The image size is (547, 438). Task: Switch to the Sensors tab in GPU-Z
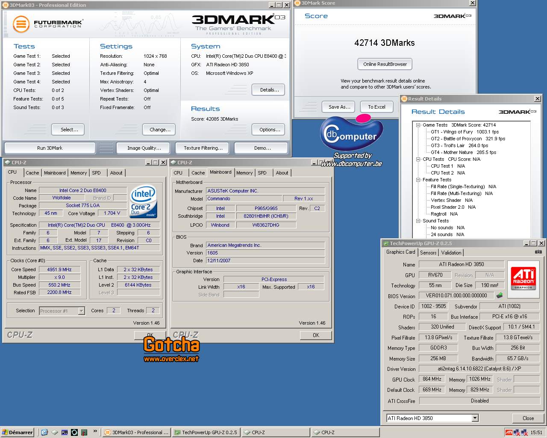428,253
